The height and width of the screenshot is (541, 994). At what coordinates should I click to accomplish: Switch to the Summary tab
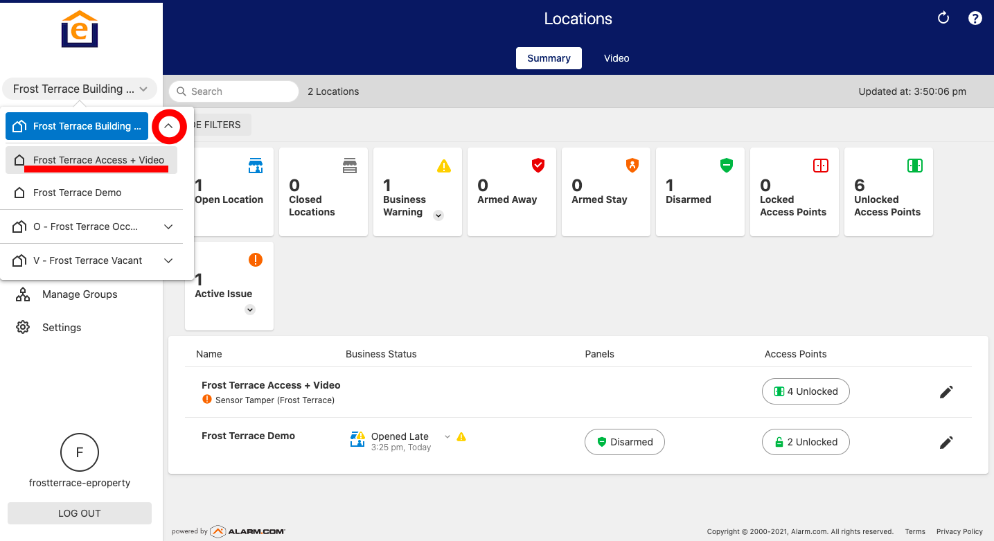pyautogui.click(x=549, y=58)
